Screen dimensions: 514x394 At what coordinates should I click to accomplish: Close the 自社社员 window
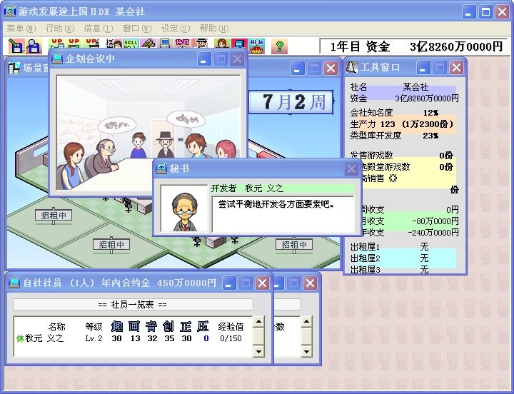tap(262, 283)
